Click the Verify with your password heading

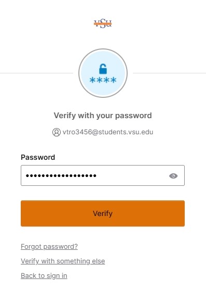point(103,116)
